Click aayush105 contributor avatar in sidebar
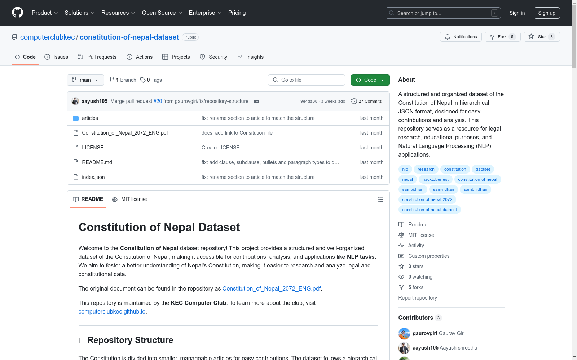Image resolution: width=577 pixels, height=360 pixels. (x=404, y=348)
